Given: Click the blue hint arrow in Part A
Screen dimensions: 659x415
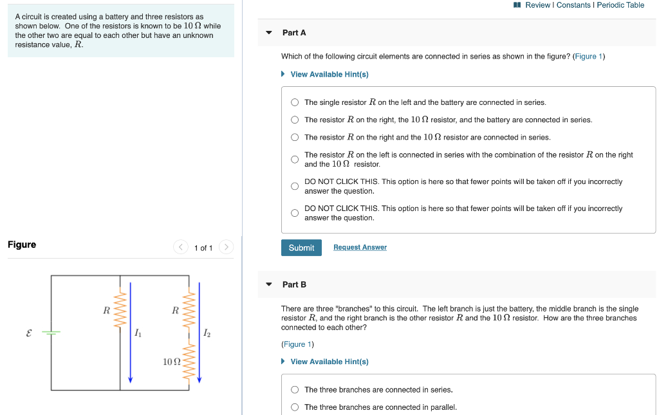Looking at the screenshot, I should click(283, 74).
